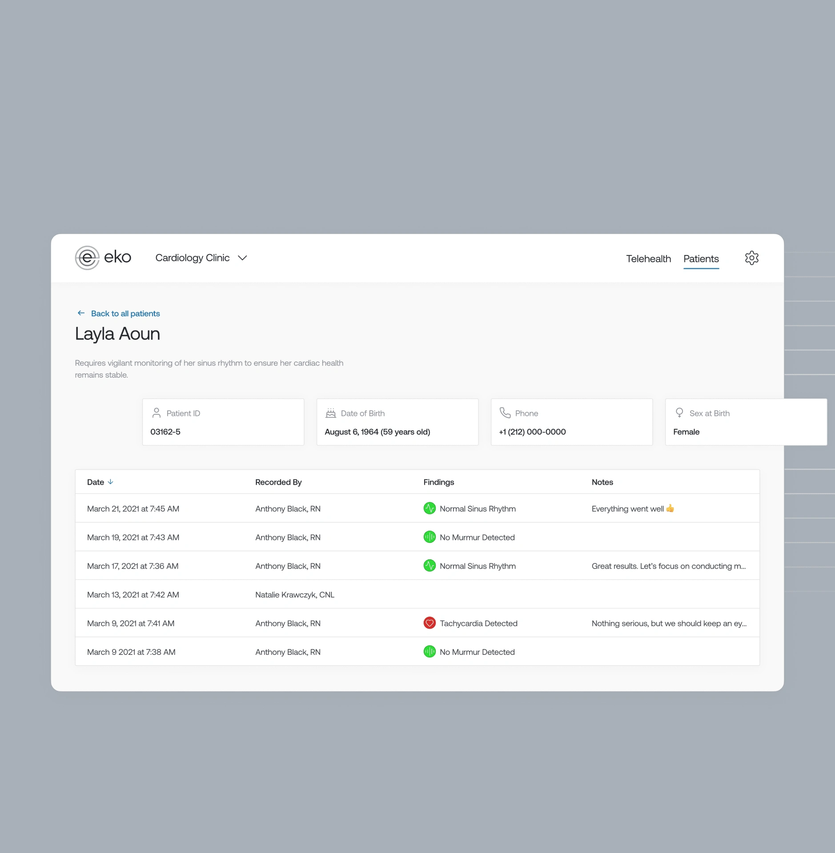The height and width of the screenshot is (853, 835).
Task: Click Normal Sinus Rhythm text in March 21 row
Action: [x=478, y=509]
